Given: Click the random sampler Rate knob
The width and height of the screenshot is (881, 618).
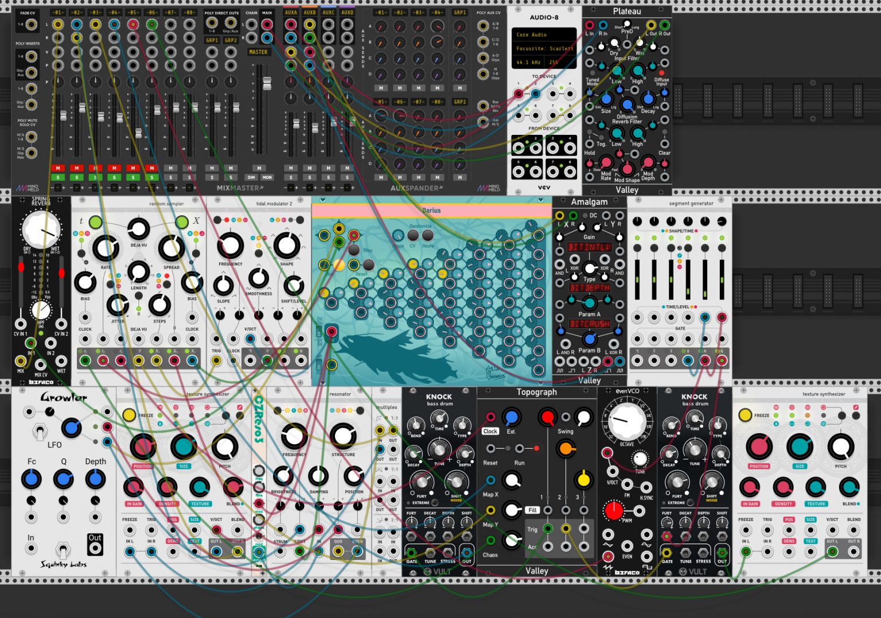Looking at the screenshot, I should 106,248.
